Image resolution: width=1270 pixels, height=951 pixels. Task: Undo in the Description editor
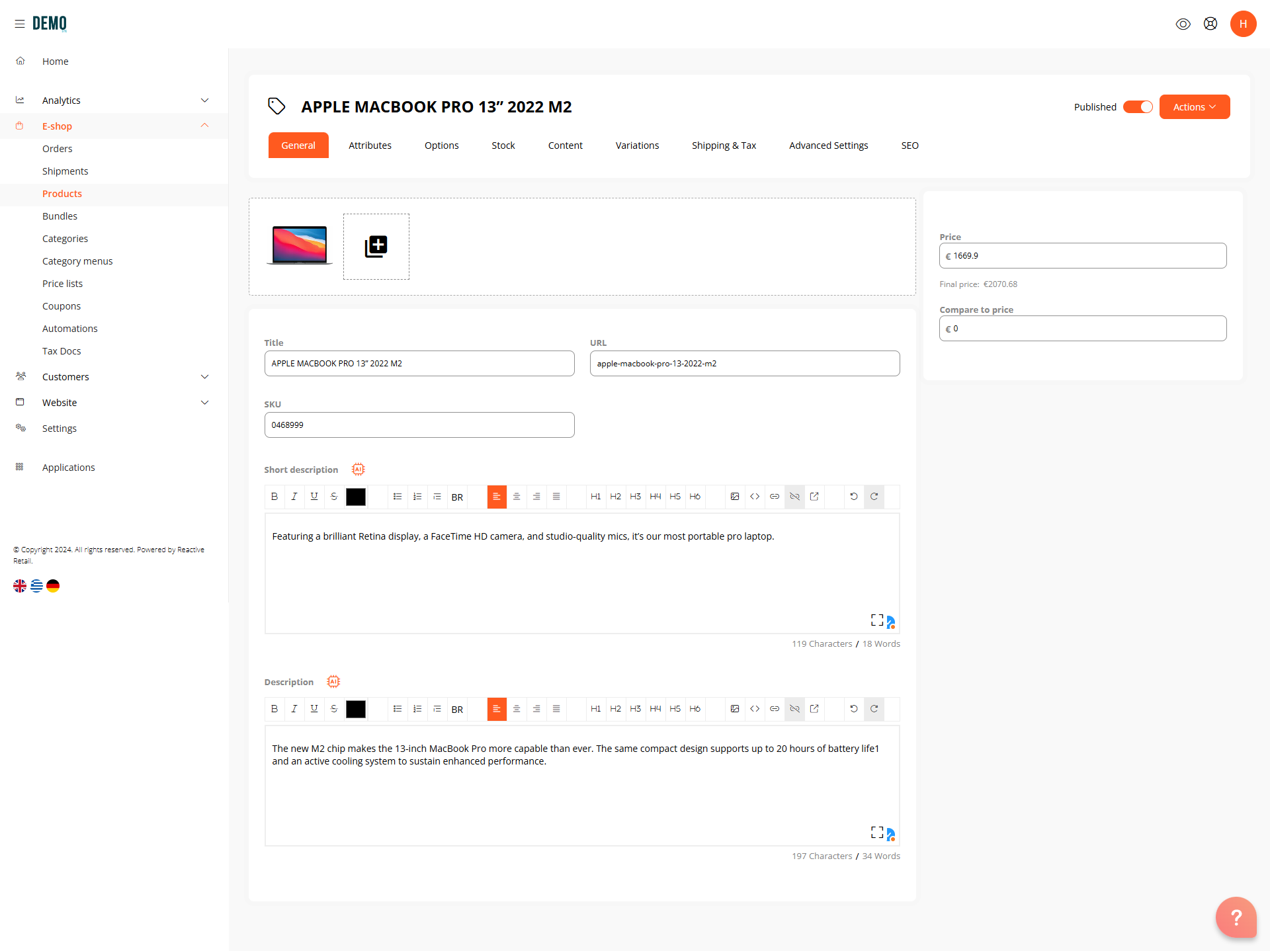coord(854,709)
